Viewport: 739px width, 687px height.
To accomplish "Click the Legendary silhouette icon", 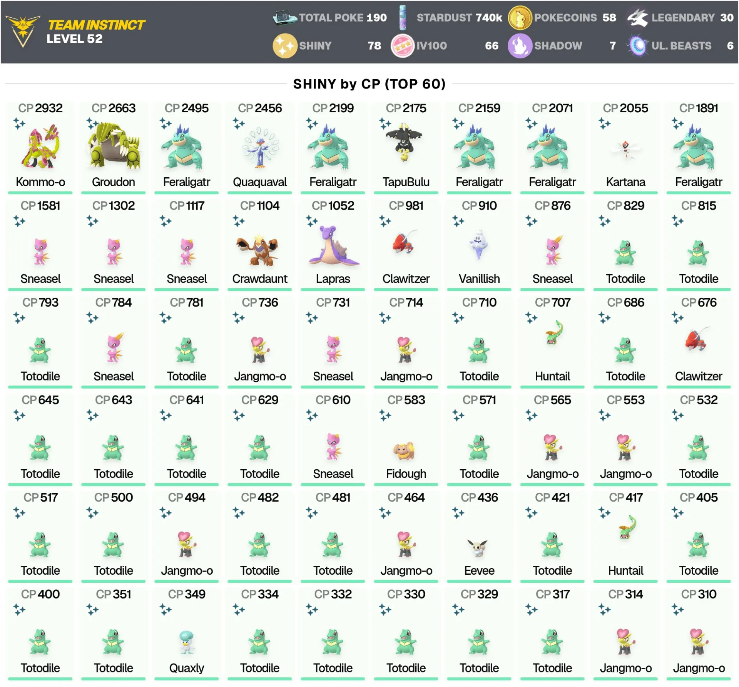I will pos(638,18).
